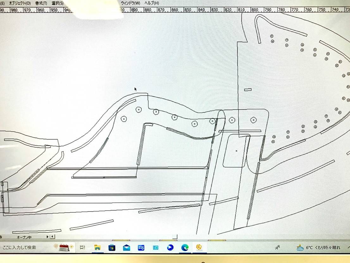Launch Microsoft Edge from the taskbar
This screenshot has height=263, width=350.
185,247
